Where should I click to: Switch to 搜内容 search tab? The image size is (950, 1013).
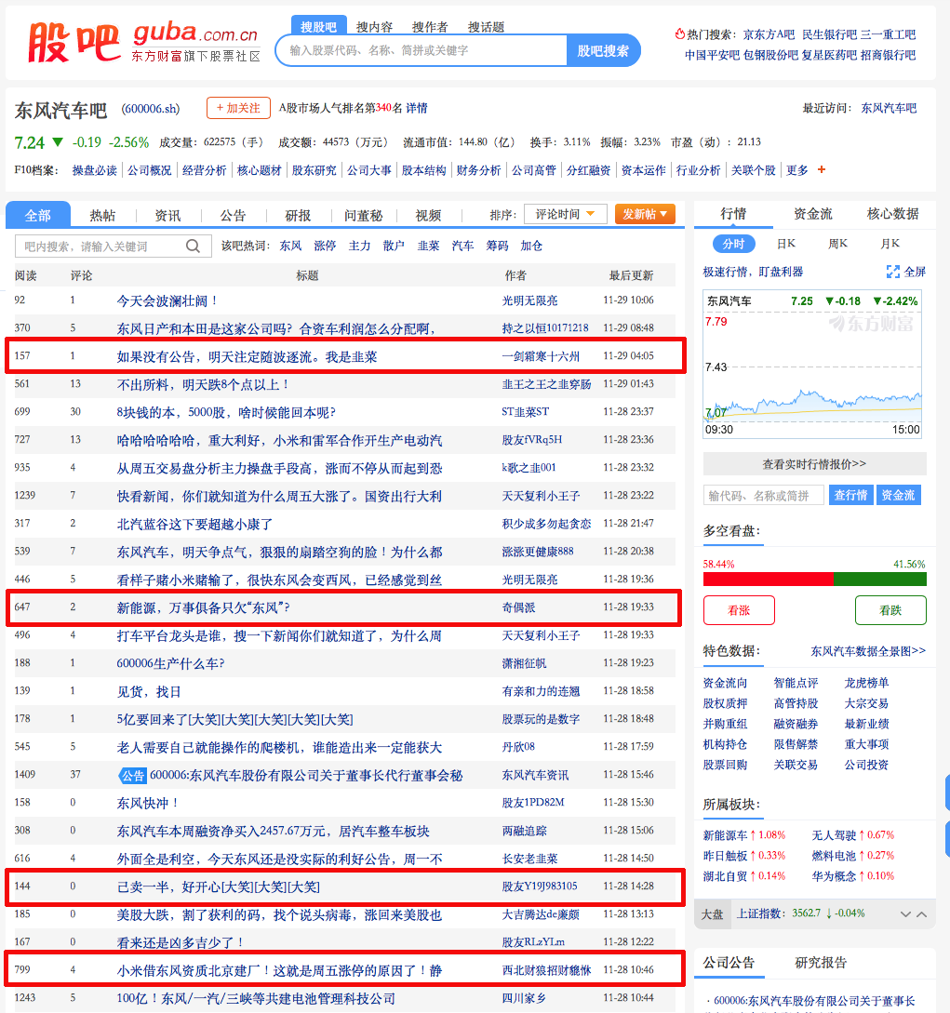coord(374,27)
